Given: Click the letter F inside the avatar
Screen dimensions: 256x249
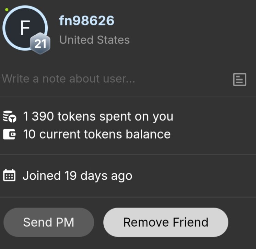Looking at the screenshot, I should (25, 28).
